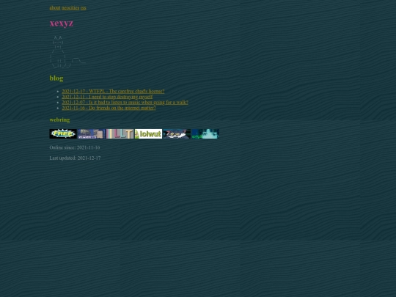Screen dimensions: 396x297
Task: Open 'Do friends on the internet matter?' post
Action: tap(109, 108)
